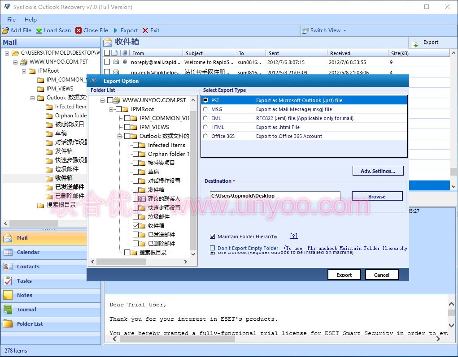Collapse WWW.UNYOO.COM.PST in the export folder list
Screen dimensions: 458x357
103,100
